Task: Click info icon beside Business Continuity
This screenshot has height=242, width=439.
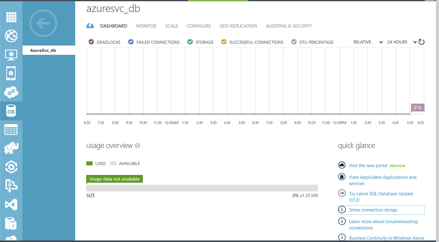Action: point(342,237)
